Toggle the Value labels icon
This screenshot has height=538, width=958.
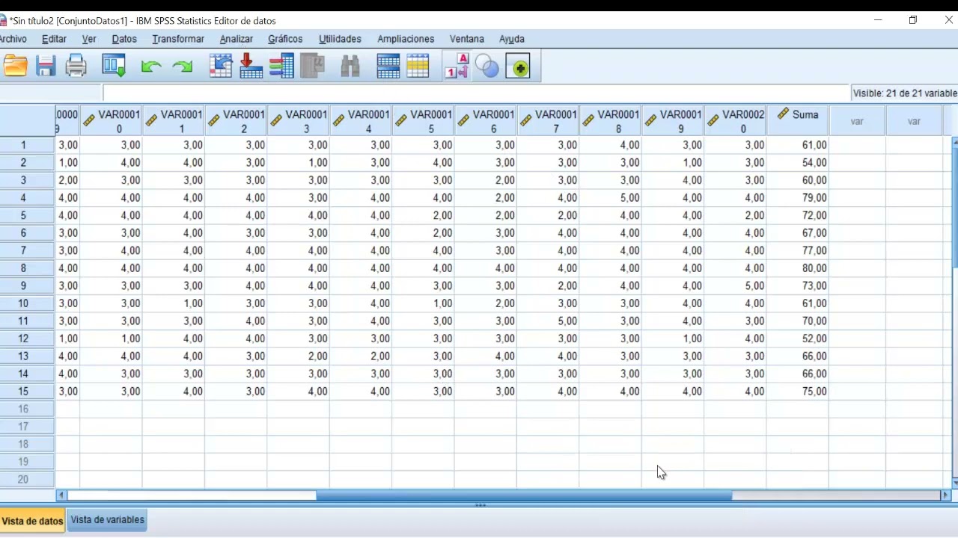(x=457, y=67)
